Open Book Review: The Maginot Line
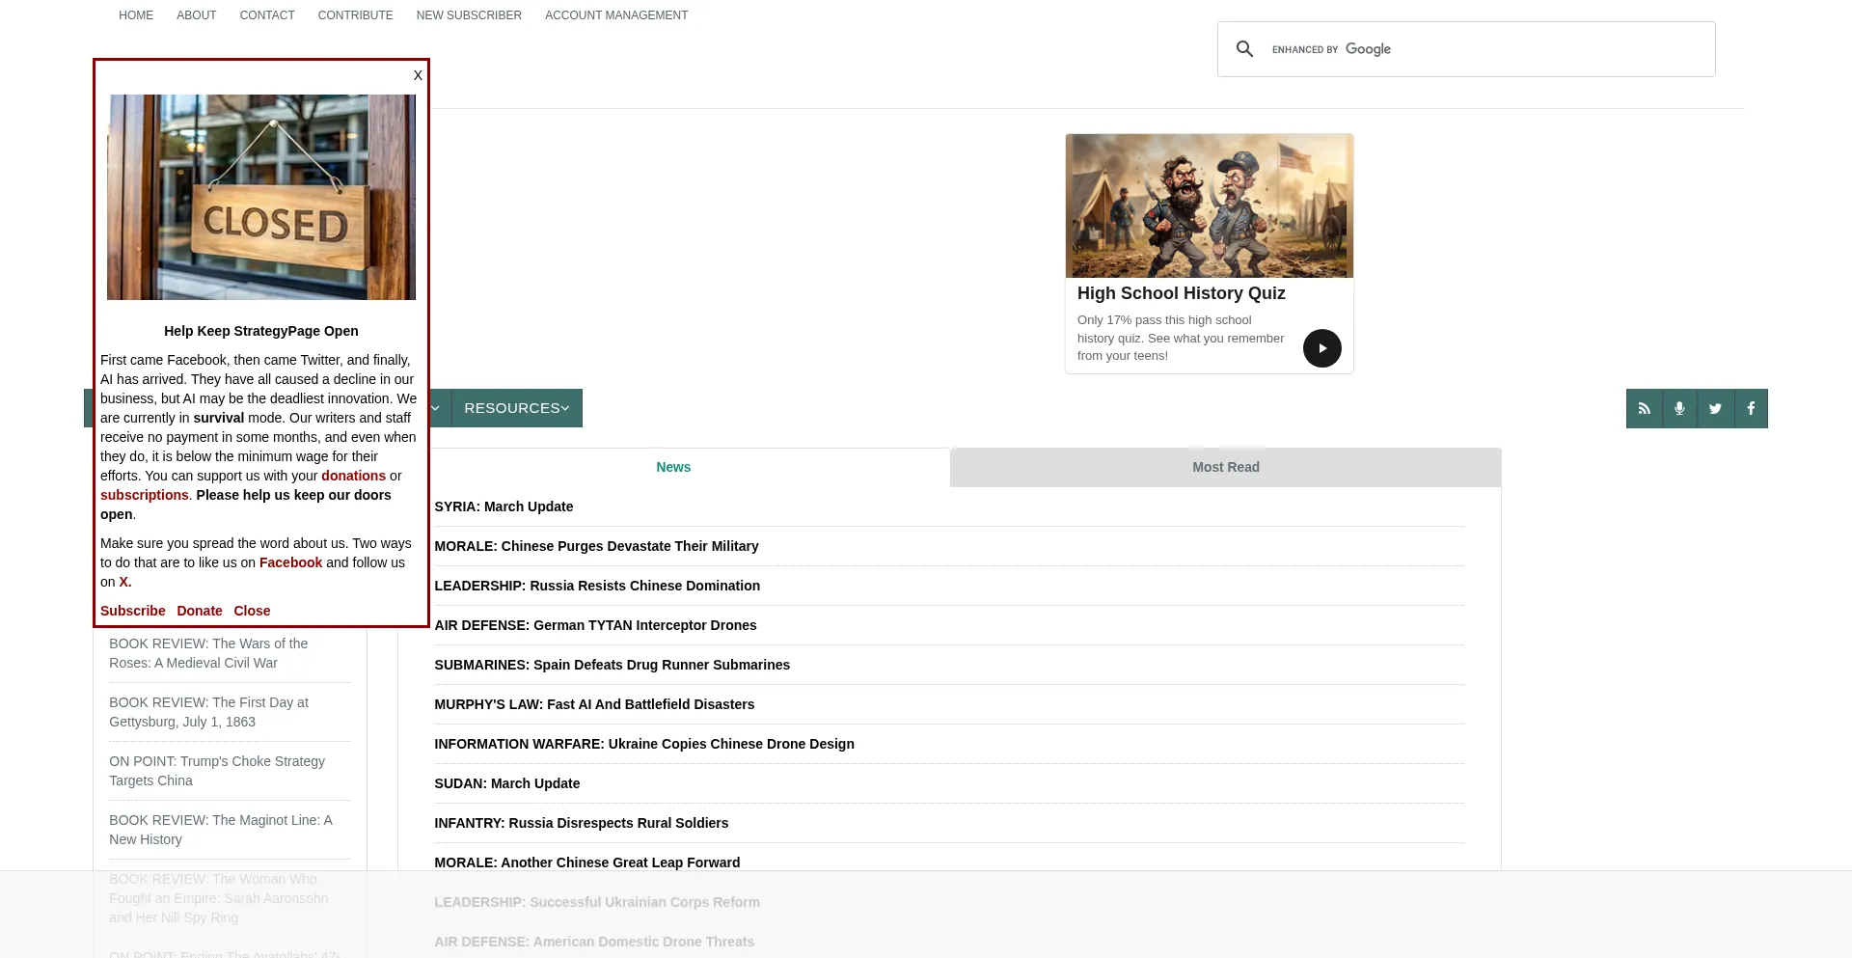Viewport: 1852px width, 958px height. (221, 830)
